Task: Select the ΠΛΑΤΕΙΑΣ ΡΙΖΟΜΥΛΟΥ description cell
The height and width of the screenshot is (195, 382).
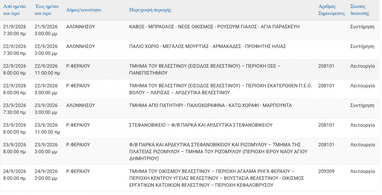Action: coord(218,151)
